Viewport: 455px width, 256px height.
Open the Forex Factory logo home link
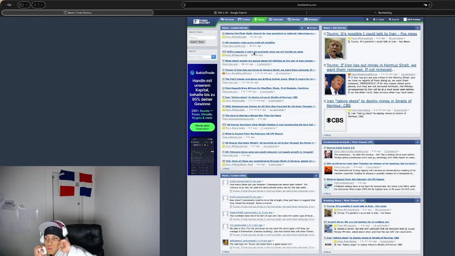(202, 21)
